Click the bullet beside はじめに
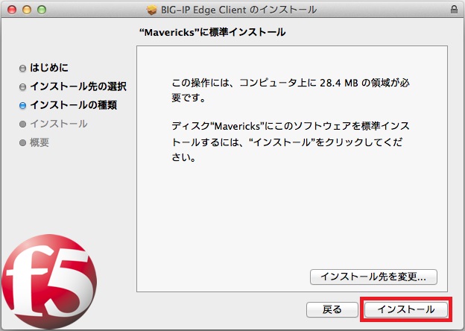 coord(22,69)
